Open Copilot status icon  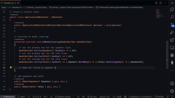(x=125, y=97)
